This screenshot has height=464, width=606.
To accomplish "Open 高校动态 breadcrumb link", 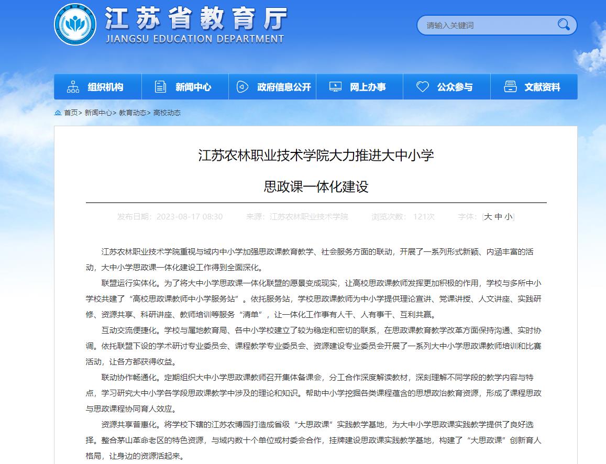I will pos(167,113).
